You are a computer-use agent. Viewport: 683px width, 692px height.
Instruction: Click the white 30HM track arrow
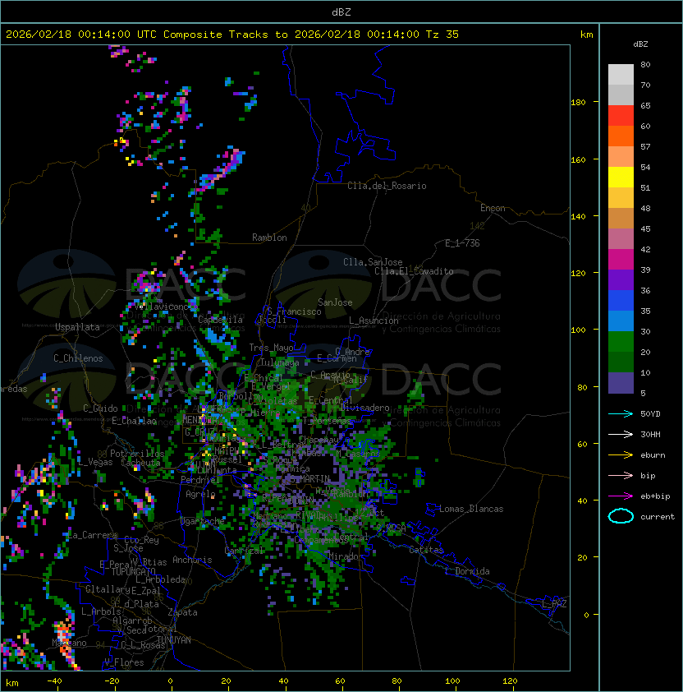point(621,434)
